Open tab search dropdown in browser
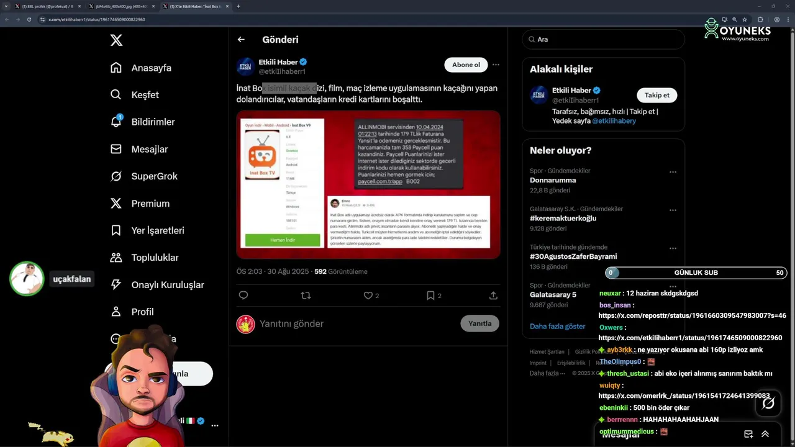This screenshot has width=795, height=447. click(6, 6)
